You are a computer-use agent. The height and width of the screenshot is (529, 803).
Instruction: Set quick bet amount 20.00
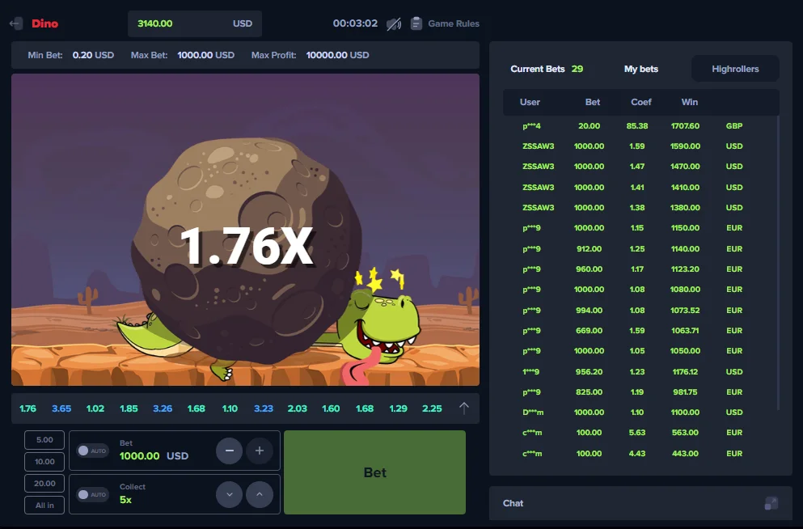[x=44, y=484]
